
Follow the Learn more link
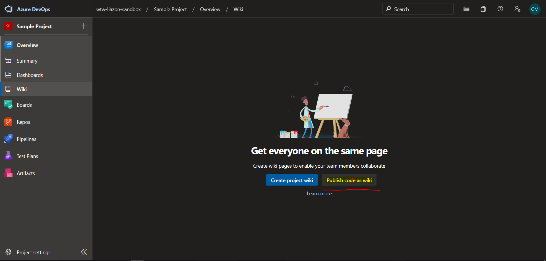[x=319, y=194]
